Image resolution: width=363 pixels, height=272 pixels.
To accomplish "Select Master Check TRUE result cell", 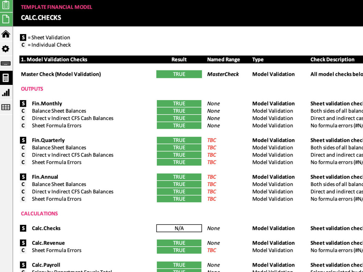I will (179, 74).
